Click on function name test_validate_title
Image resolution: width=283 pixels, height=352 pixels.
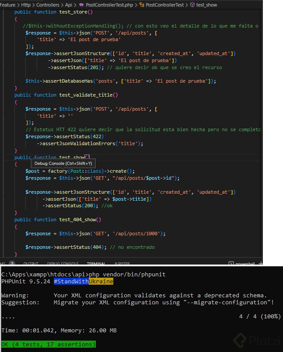86,95
